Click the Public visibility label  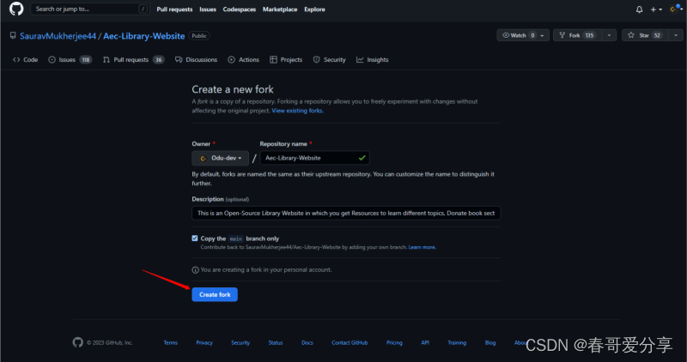[x=199, y=36]
